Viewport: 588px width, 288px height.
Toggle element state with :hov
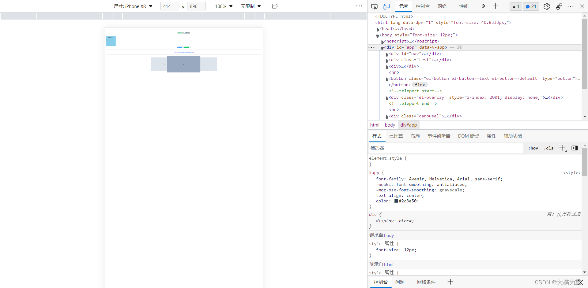533,148
